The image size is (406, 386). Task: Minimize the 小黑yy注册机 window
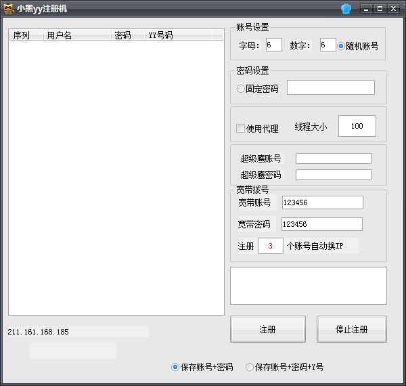(367, 9)
